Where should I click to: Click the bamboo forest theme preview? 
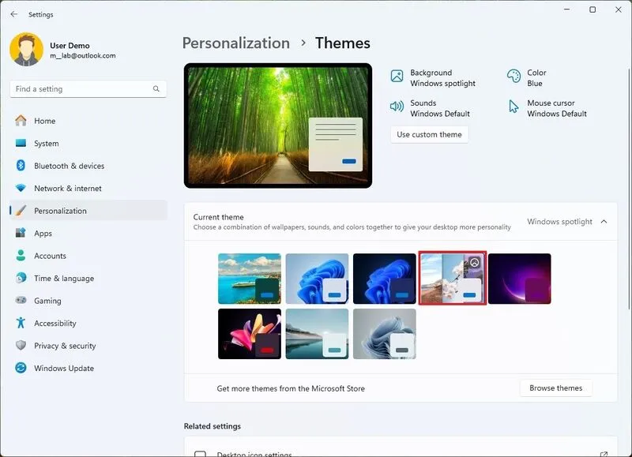click(x=278, y=125)
